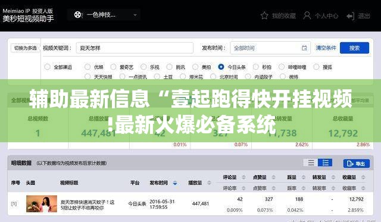381x222 pixels.
Task: Click the film reel icon beside 一色神技
Action: [78, 15]
